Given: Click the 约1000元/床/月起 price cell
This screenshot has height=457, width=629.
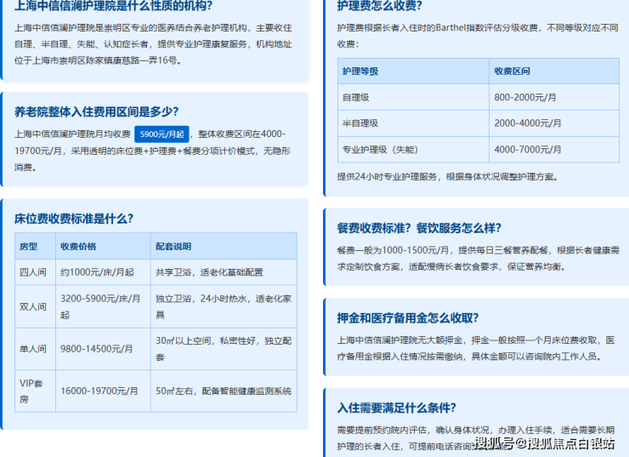Looking at the screenshot, I should [x=103, y=272].
